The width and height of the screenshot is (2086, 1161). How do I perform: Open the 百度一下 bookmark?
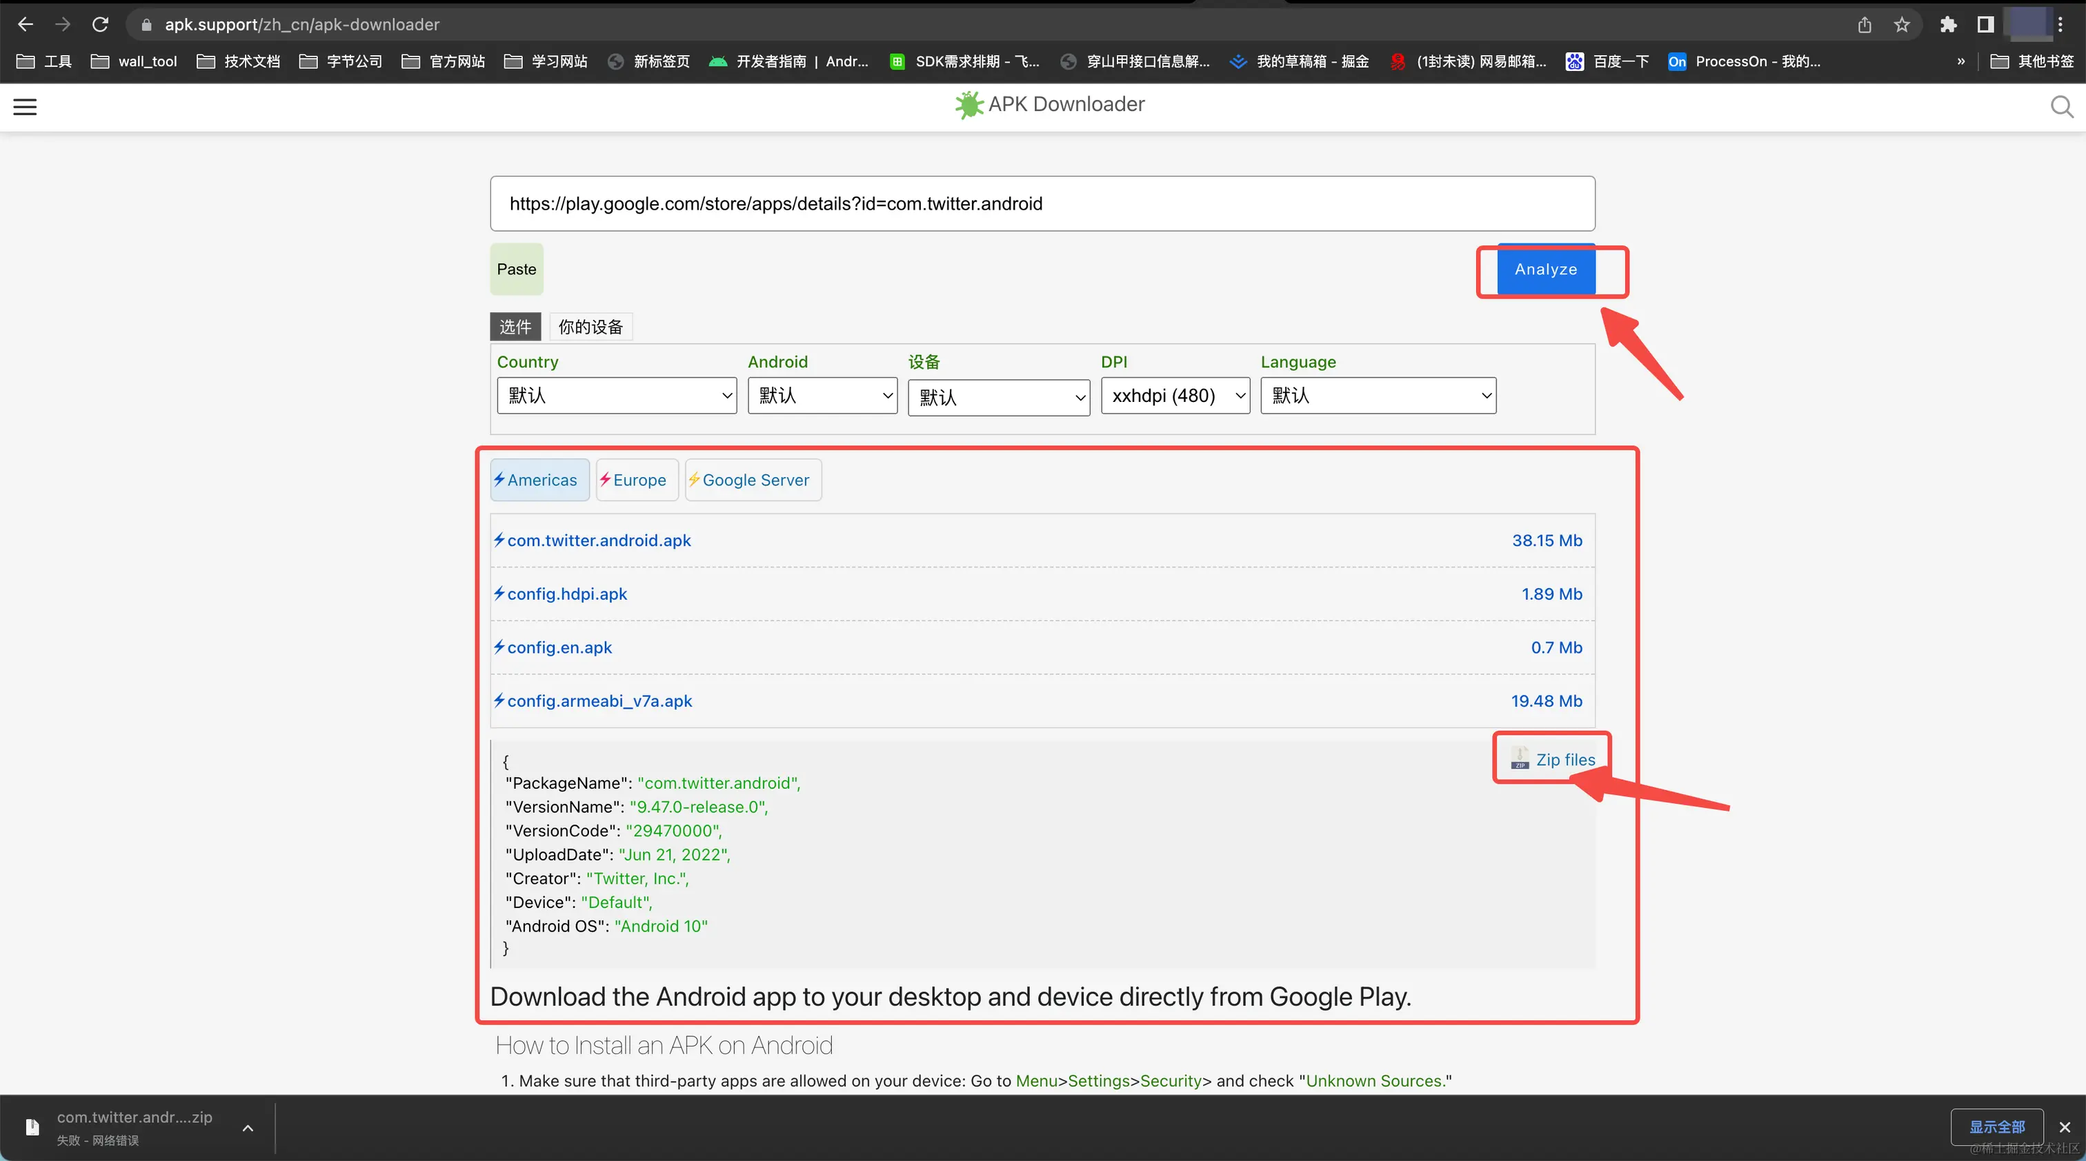[x=1607, y=61]
